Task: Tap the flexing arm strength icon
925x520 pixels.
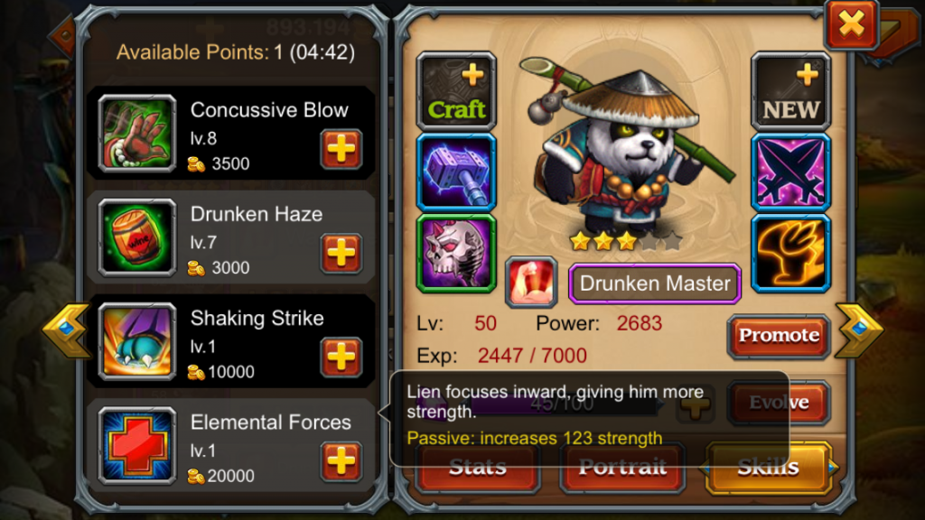Action: [531, 283]
